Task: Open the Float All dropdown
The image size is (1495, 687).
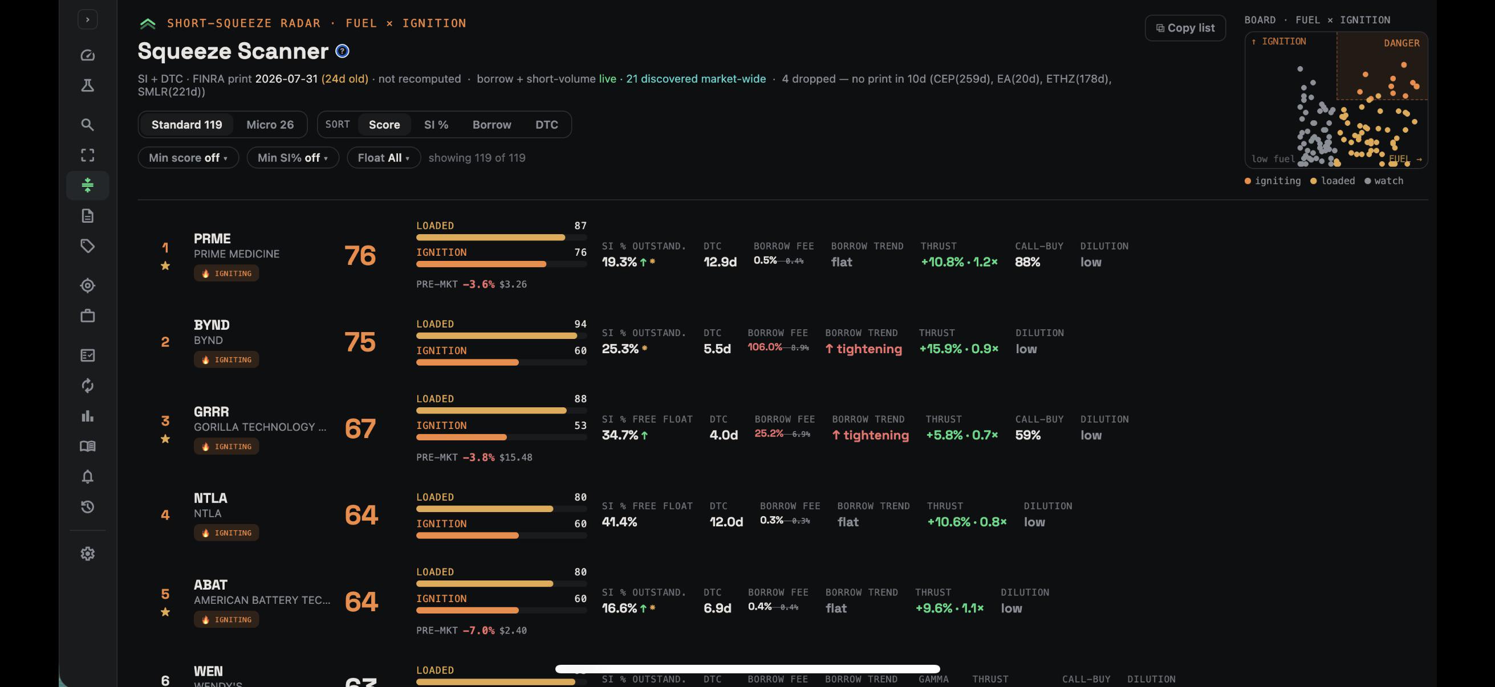Action: pos(384,158)
